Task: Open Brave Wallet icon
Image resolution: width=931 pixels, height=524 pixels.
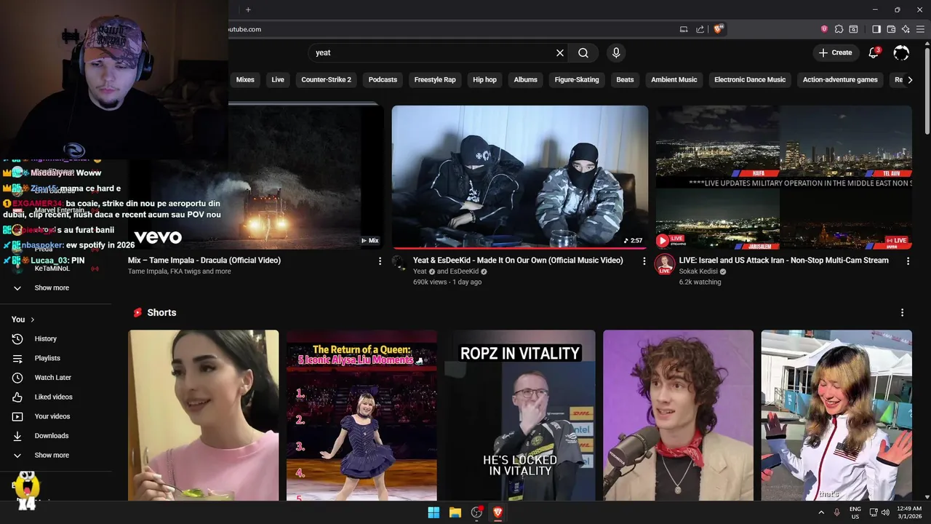Action: tap(891, 29)
